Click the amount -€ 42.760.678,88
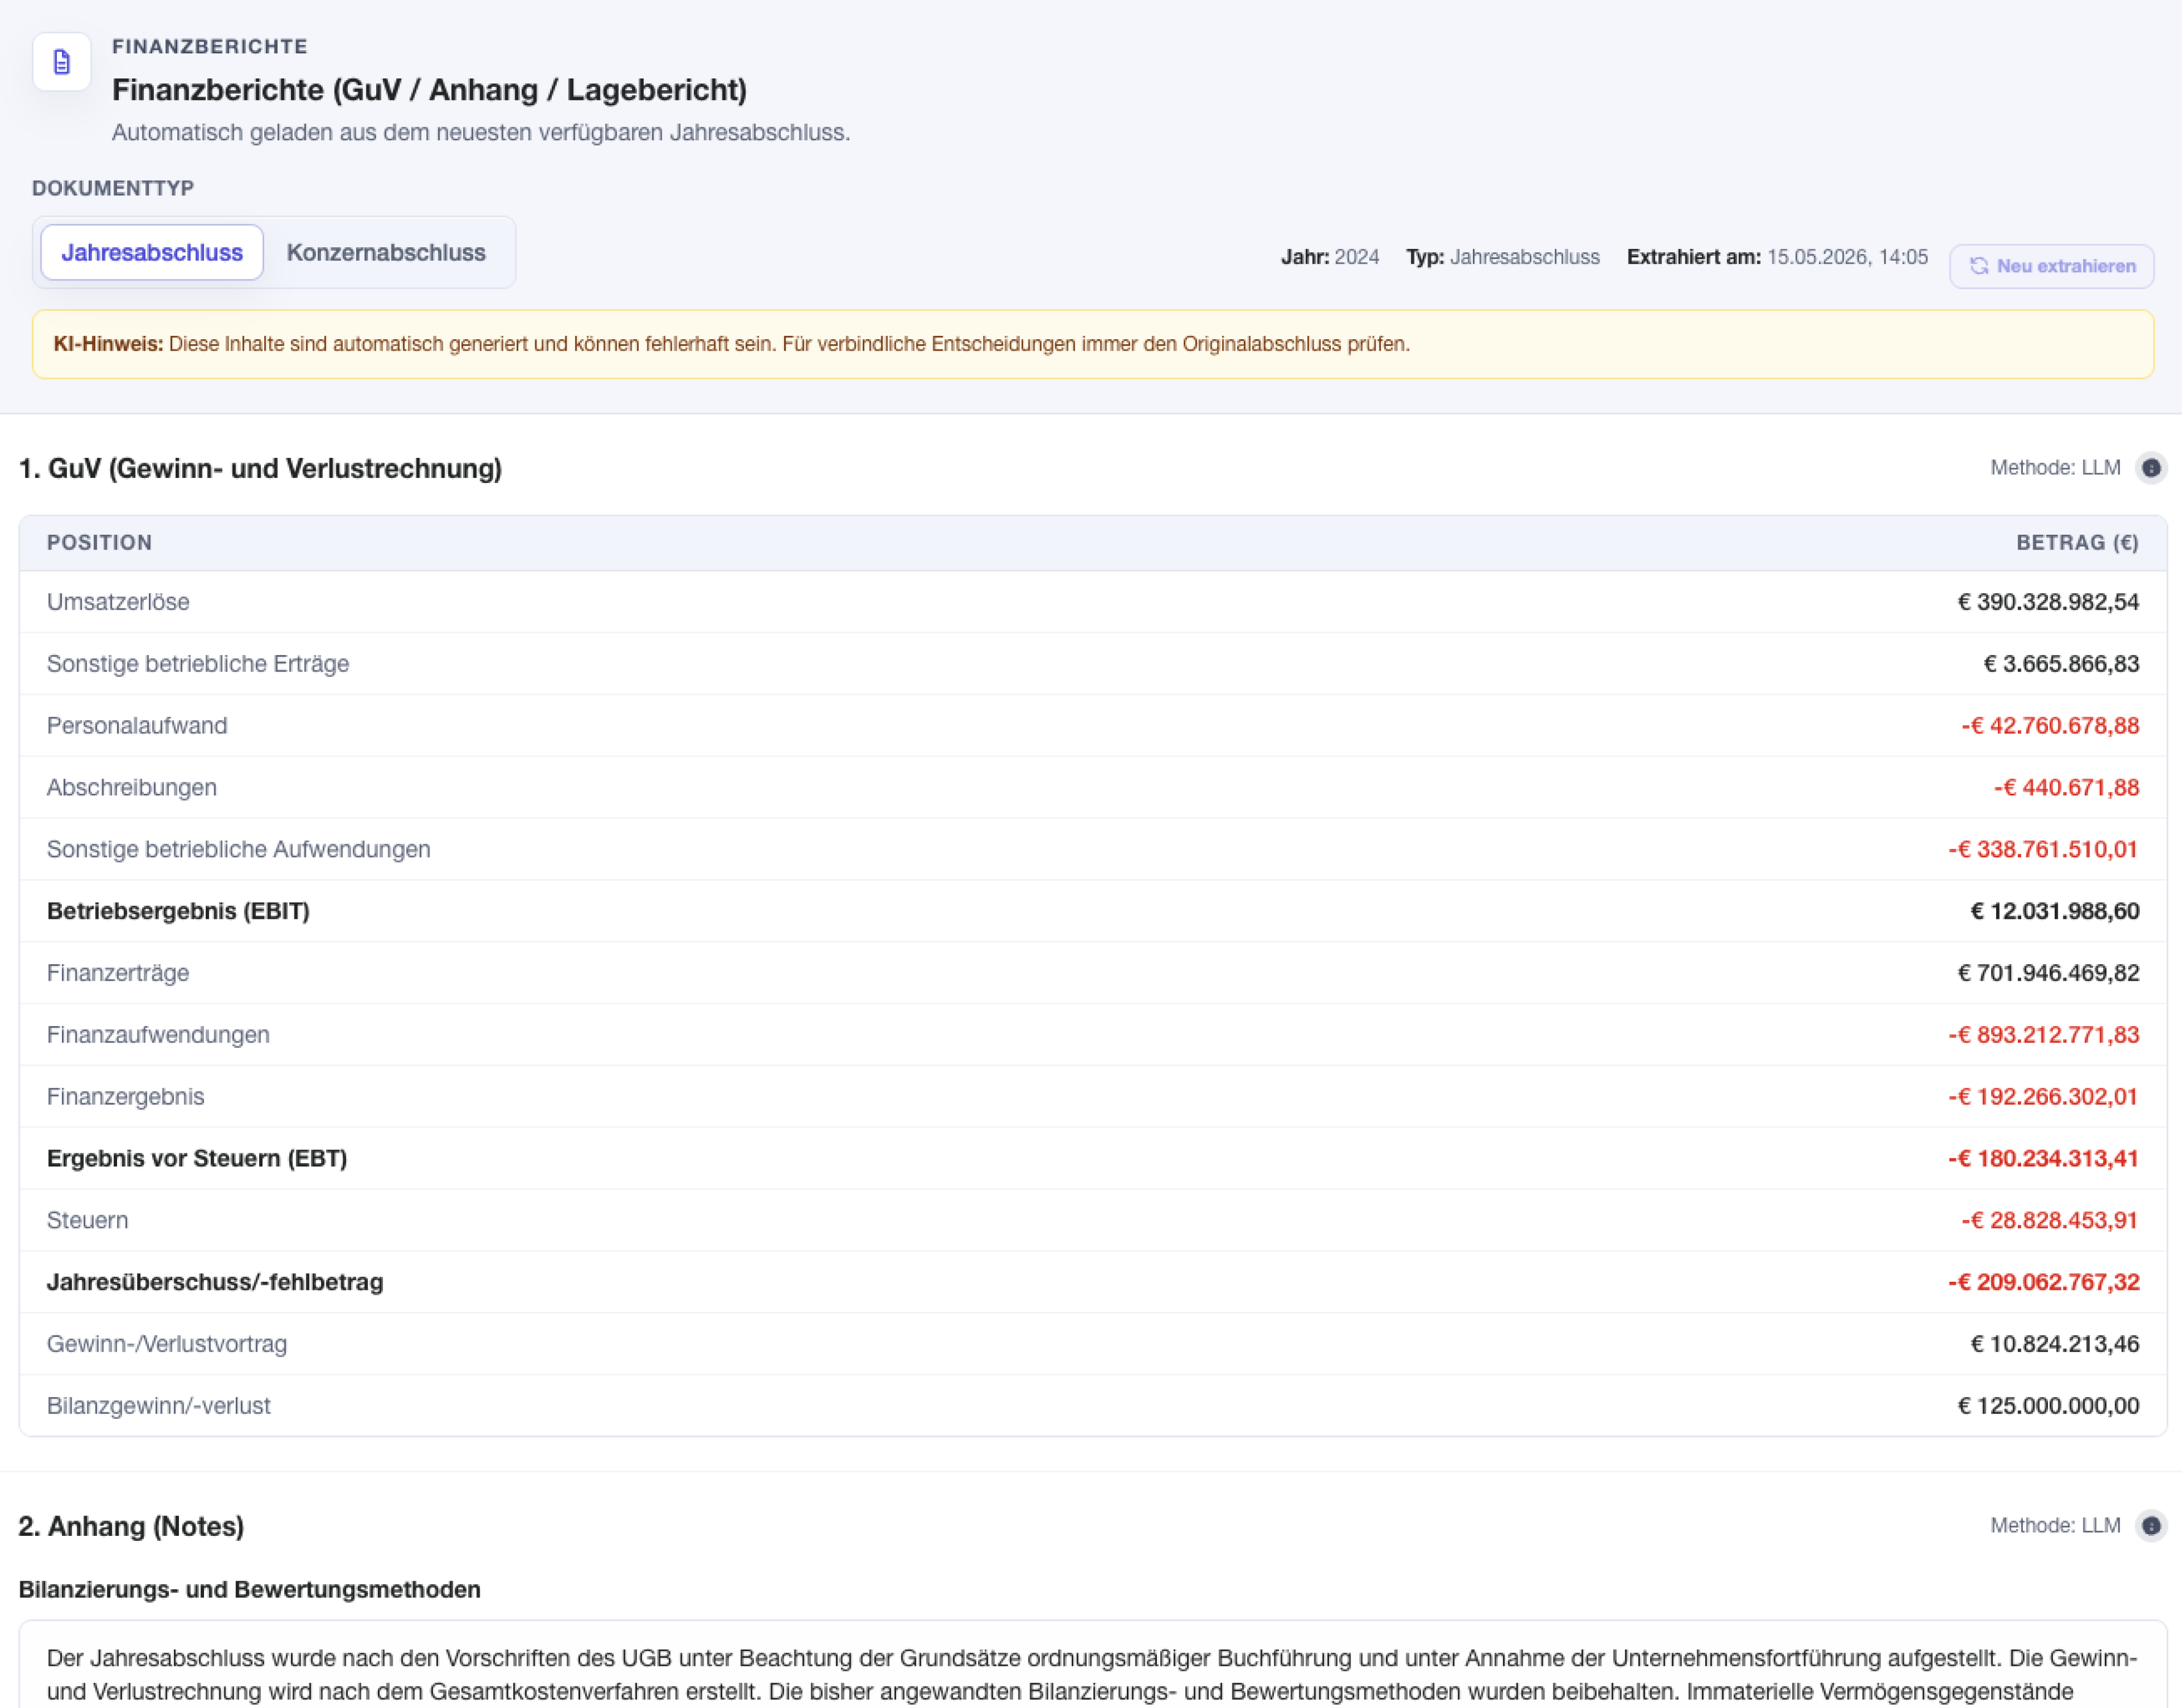This screenshot has width=2182, height=1708. 2050,726
